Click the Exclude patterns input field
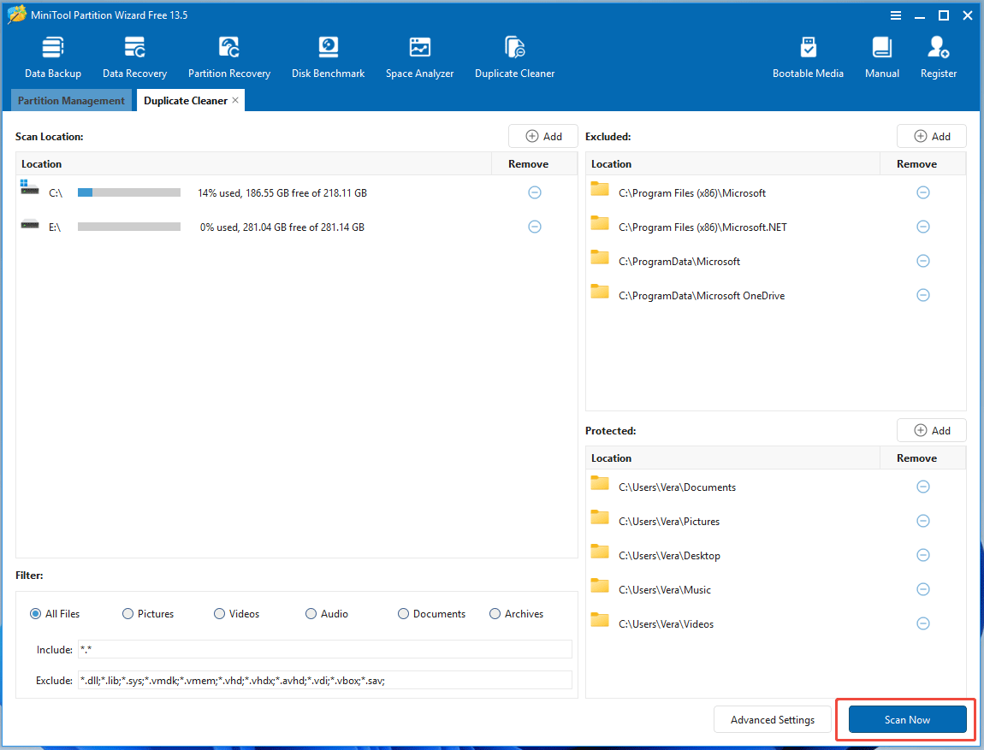The width and height of the screenshot is (984, 750). tap(325, 680)
